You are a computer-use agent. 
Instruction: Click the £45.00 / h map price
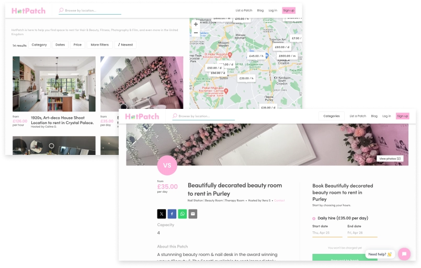(256, 56)
